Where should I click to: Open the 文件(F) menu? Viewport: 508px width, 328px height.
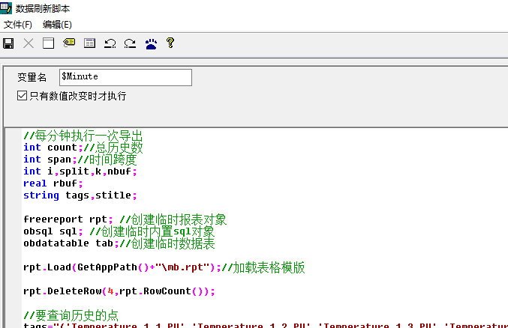pyautogui.click(x=18, y=25)
